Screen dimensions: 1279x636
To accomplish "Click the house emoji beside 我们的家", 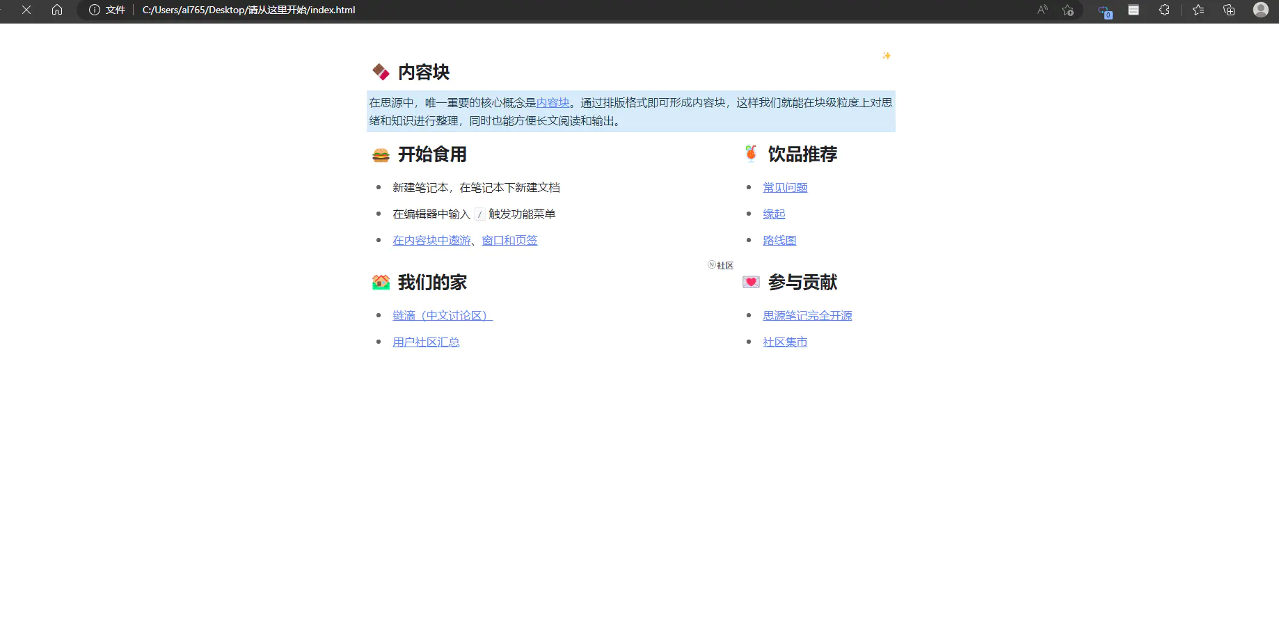I will pos(381,283).
